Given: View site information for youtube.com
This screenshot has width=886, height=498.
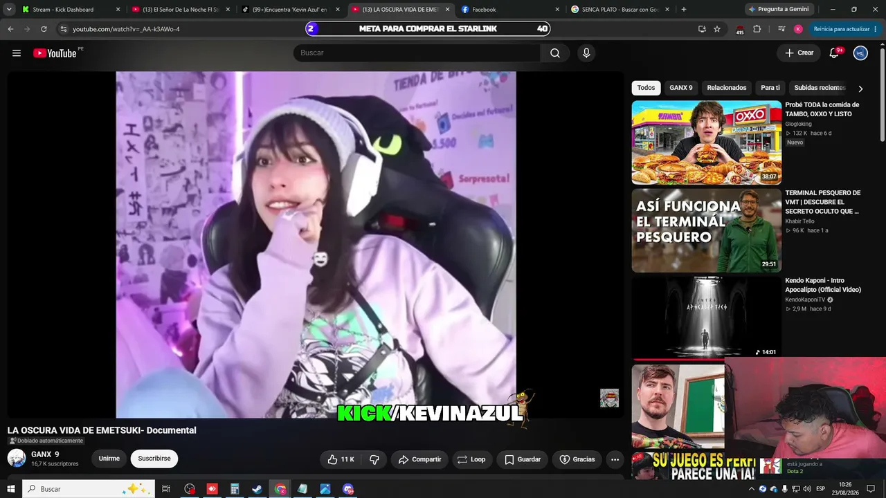Looking at the screenshot, I should [x=64, y=29].
